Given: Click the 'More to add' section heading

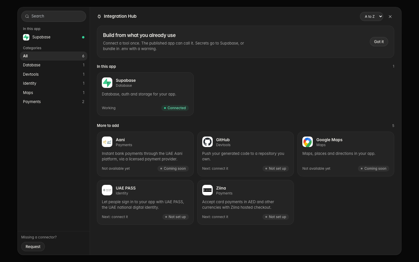Looking at the screenshot, I should click(x=108, y=125).
